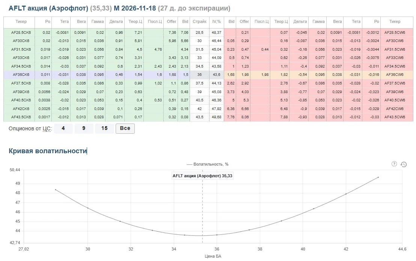Show 15 options from central strike
The height and width of the screenshot is (261, 416).
(x=104, y=128)
